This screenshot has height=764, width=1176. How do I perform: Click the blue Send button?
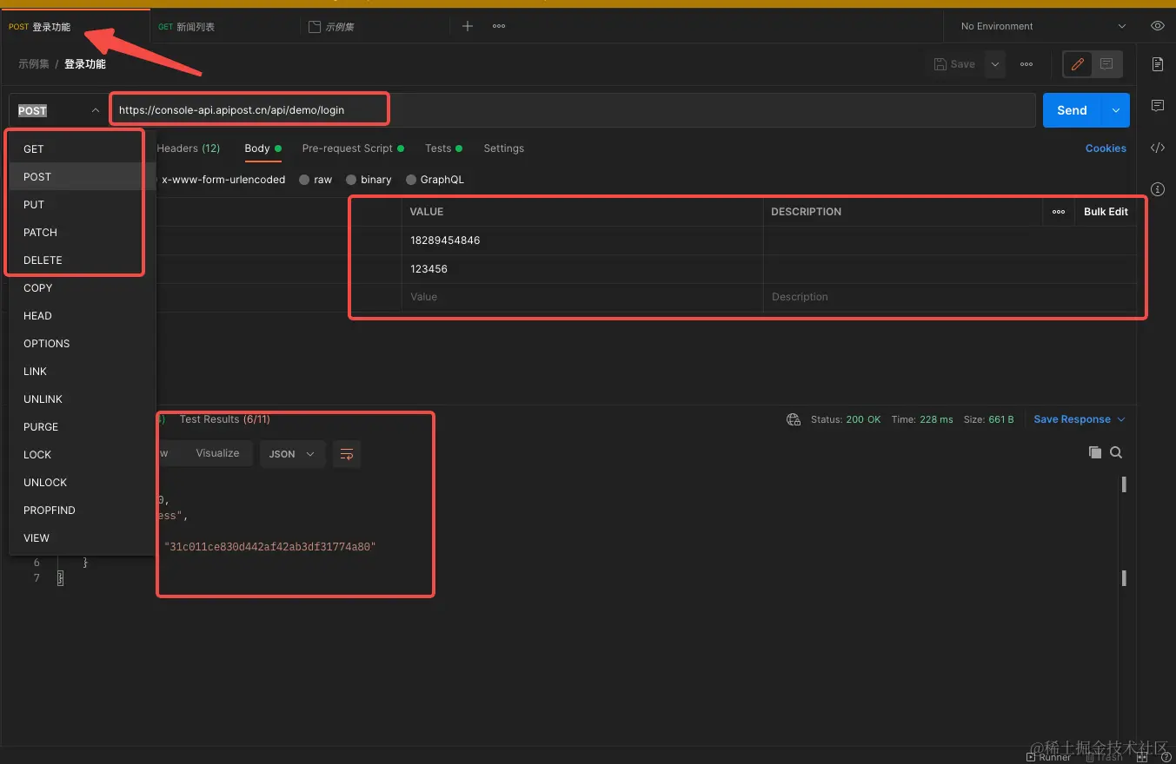1072,110
